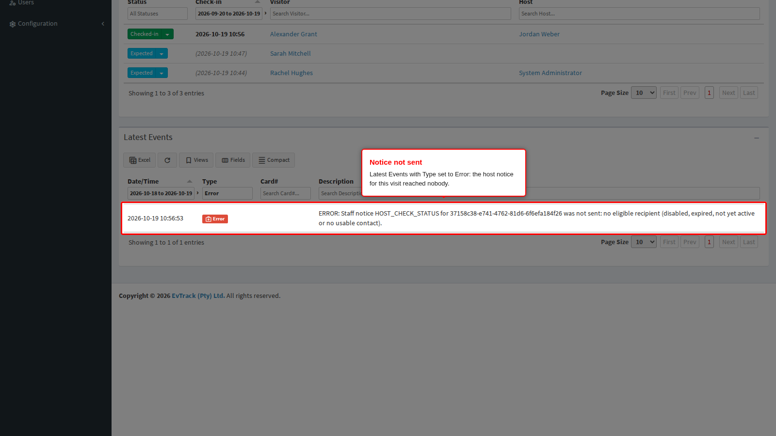Change the events table Page Size

[644, 242]
